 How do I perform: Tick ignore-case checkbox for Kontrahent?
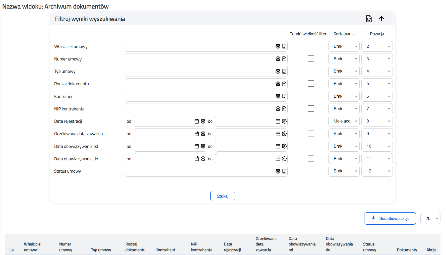(x=311, y=96)
